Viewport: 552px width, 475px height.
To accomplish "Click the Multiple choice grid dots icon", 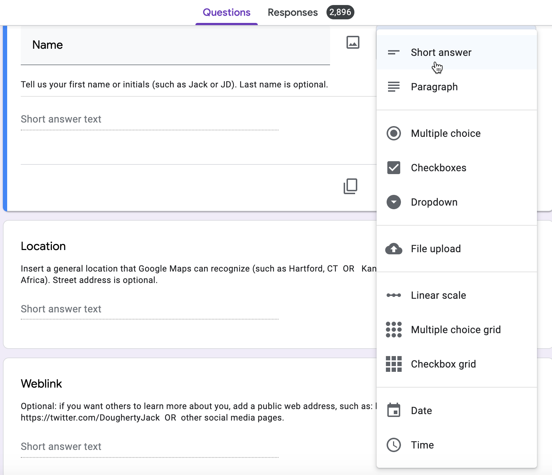I will [394, 330].
